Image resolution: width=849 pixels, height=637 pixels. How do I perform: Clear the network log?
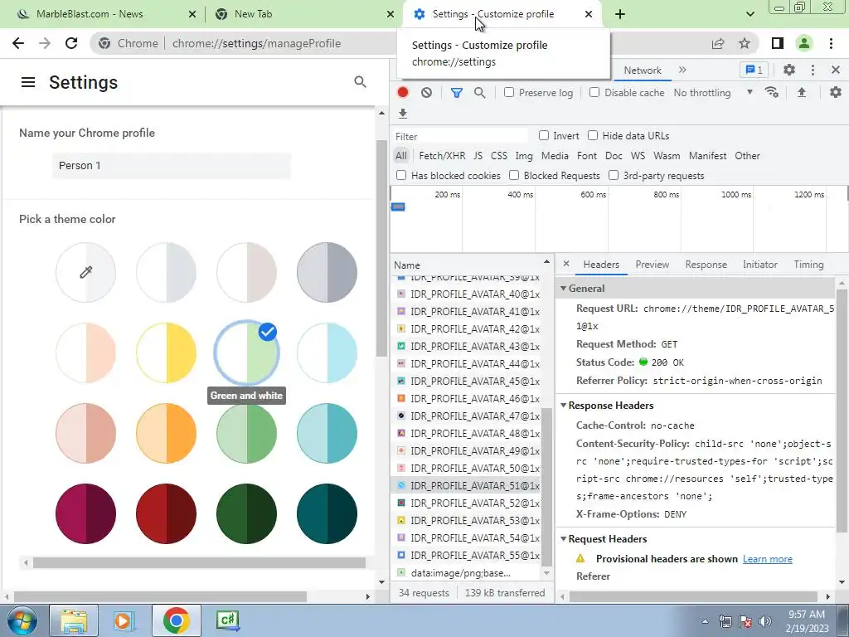427,93
